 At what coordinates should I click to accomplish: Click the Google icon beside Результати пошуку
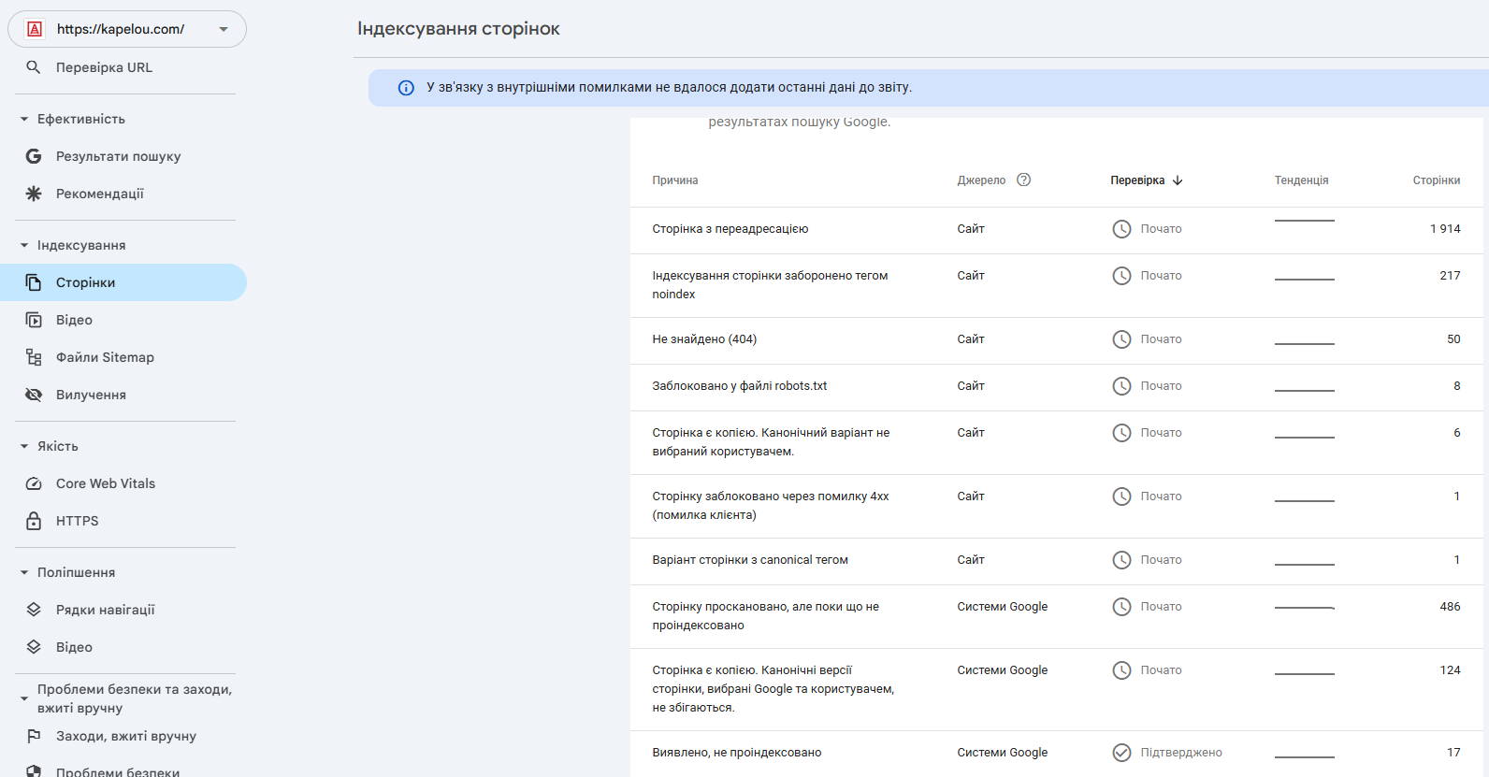point(34,156)
